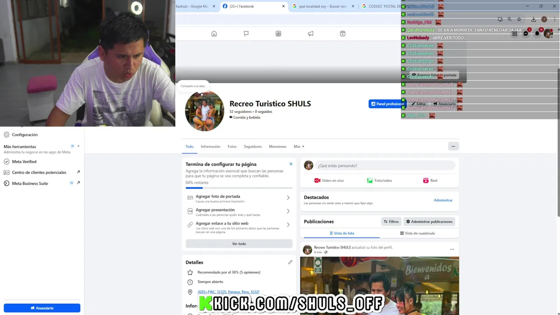Open the insights chart icon in top navigation
This screenshot has width=560, height=315.
coord(278,34)
